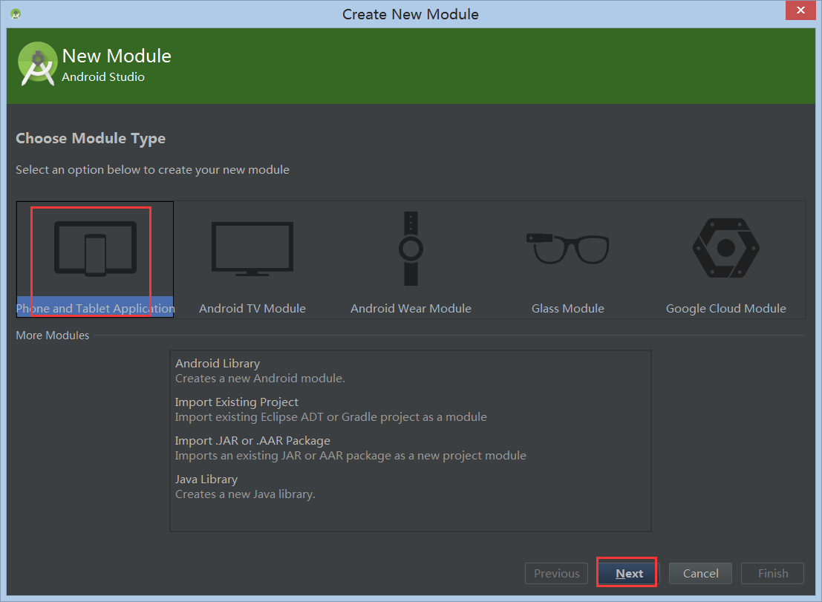Click 'Imports an existing JAR or AAR package' description
This screenshot has height=602, width=822.
[x=350, y=455]
